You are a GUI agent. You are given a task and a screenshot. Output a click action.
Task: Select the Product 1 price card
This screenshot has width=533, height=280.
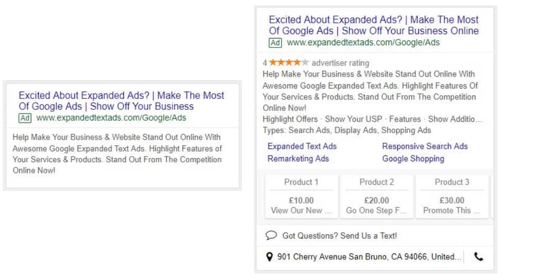coord(301,196)
